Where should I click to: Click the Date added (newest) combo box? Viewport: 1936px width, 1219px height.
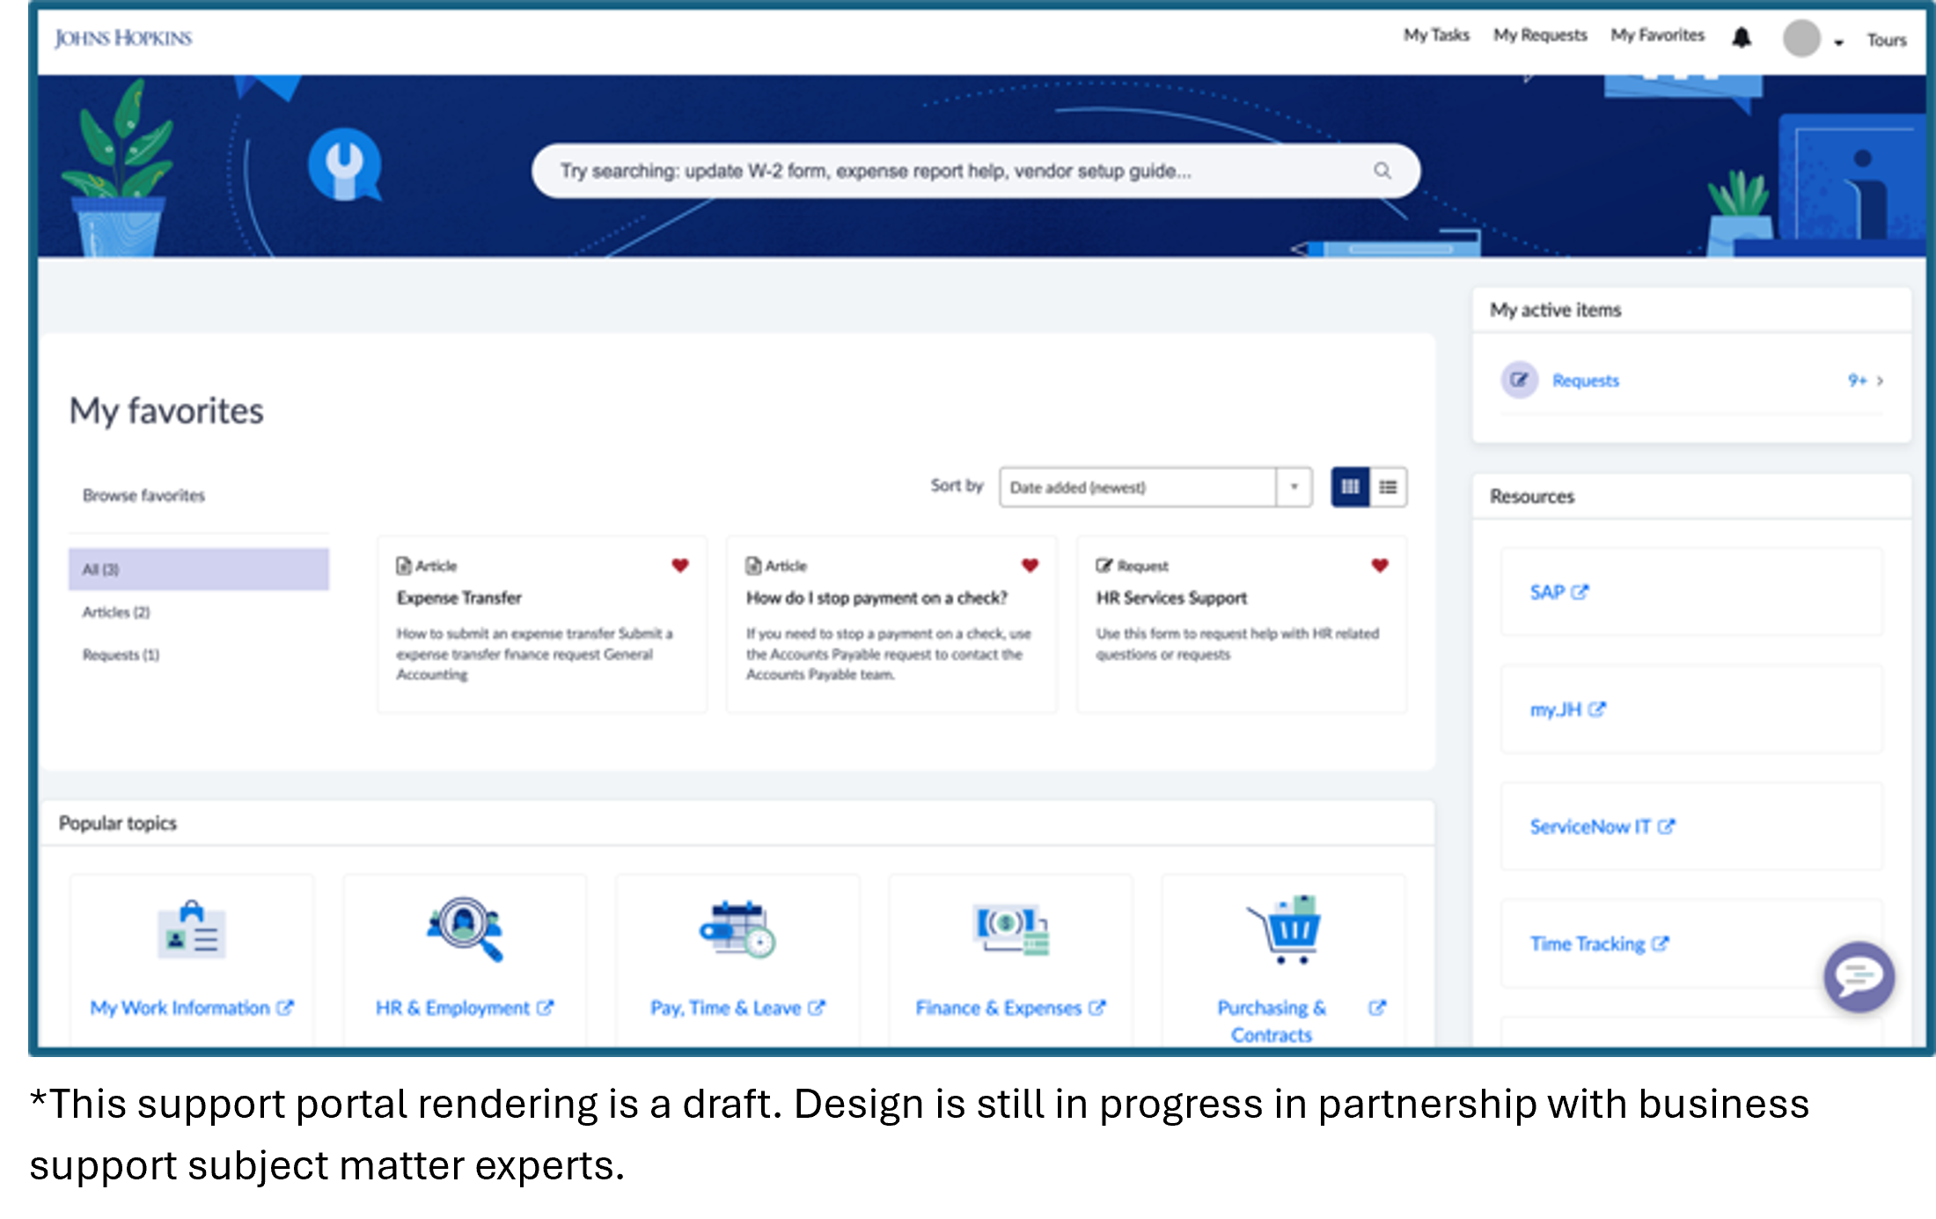(1155, 487)
